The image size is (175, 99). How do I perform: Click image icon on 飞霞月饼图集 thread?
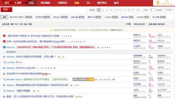34,91
